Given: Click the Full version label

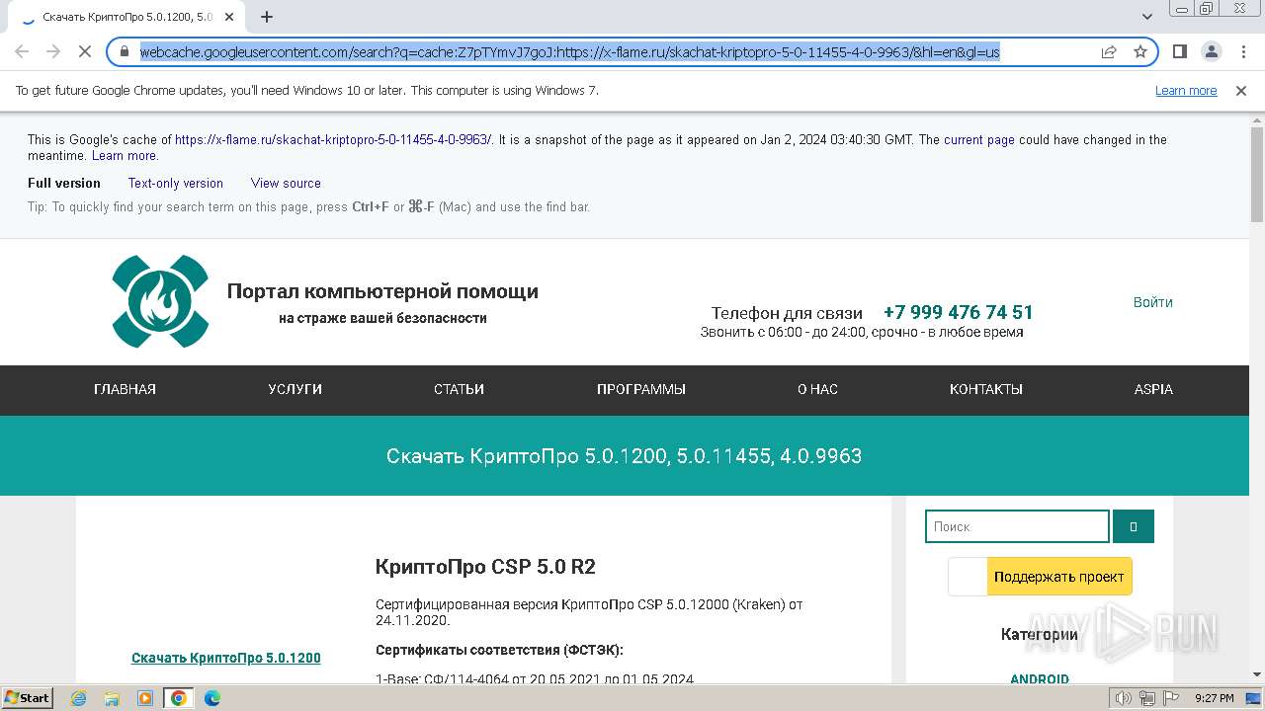Looking at the screenshot, I should pos(64,184).
